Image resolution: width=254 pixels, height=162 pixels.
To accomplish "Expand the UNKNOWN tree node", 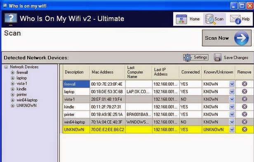I will [13, 106].
